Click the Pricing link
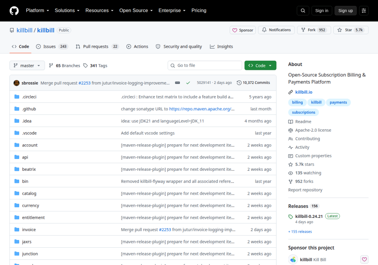Viewport: 378px width, 265px height. 199,11
